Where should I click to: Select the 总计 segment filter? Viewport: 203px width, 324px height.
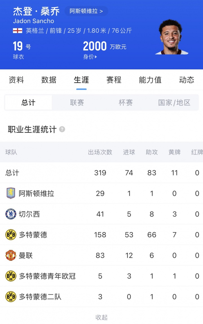pyautogui.click(x=28, y=103)
